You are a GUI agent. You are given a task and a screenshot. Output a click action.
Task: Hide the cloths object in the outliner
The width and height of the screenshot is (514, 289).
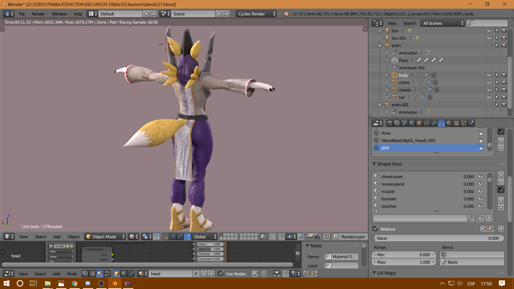[489, 82]
